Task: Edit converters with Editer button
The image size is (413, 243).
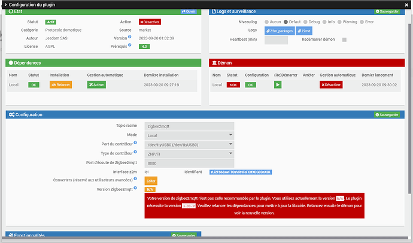Action: coord(151,181)
